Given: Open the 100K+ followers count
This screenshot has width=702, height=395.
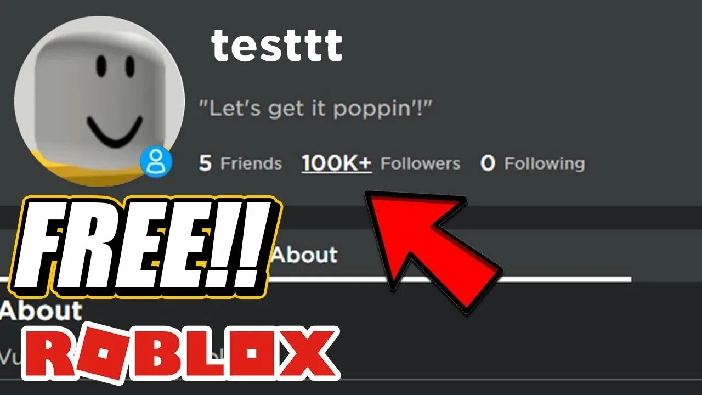Looking at the screenshot, I should (336, 163).
